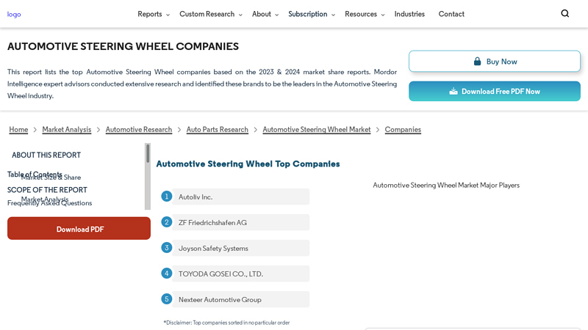Screen dimensions: 588x330
Task: Expand the Reports dropdown chevron
Action: pos(168,15)
